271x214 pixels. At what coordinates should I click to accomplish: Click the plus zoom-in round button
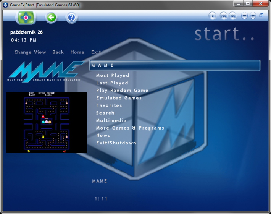coord(253,16)
